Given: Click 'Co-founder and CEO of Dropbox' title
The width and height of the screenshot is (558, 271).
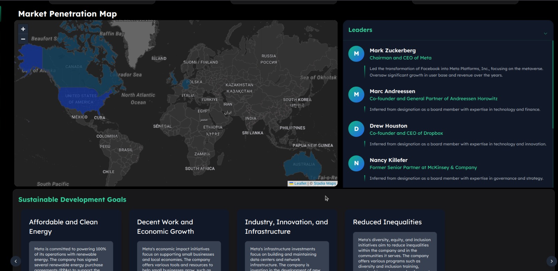Looking at the screenshot, I should (406, 133).
